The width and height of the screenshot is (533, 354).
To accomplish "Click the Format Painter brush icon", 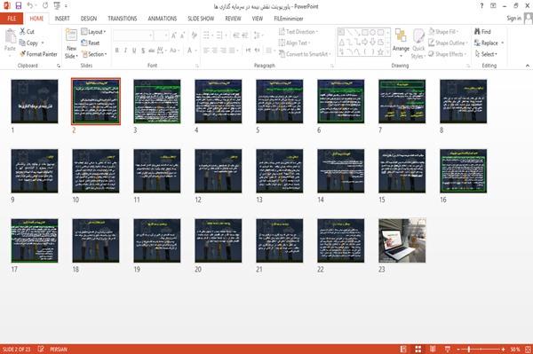I will click(22, 54).
